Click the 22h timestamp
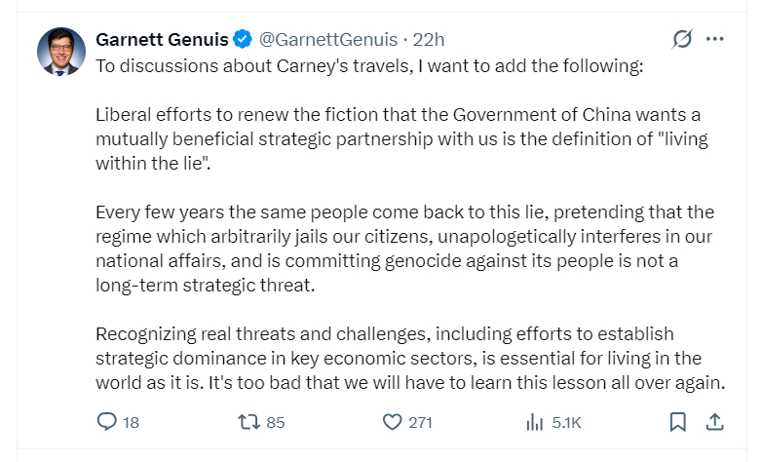763x462 pixels. click(x=429, y=40)
